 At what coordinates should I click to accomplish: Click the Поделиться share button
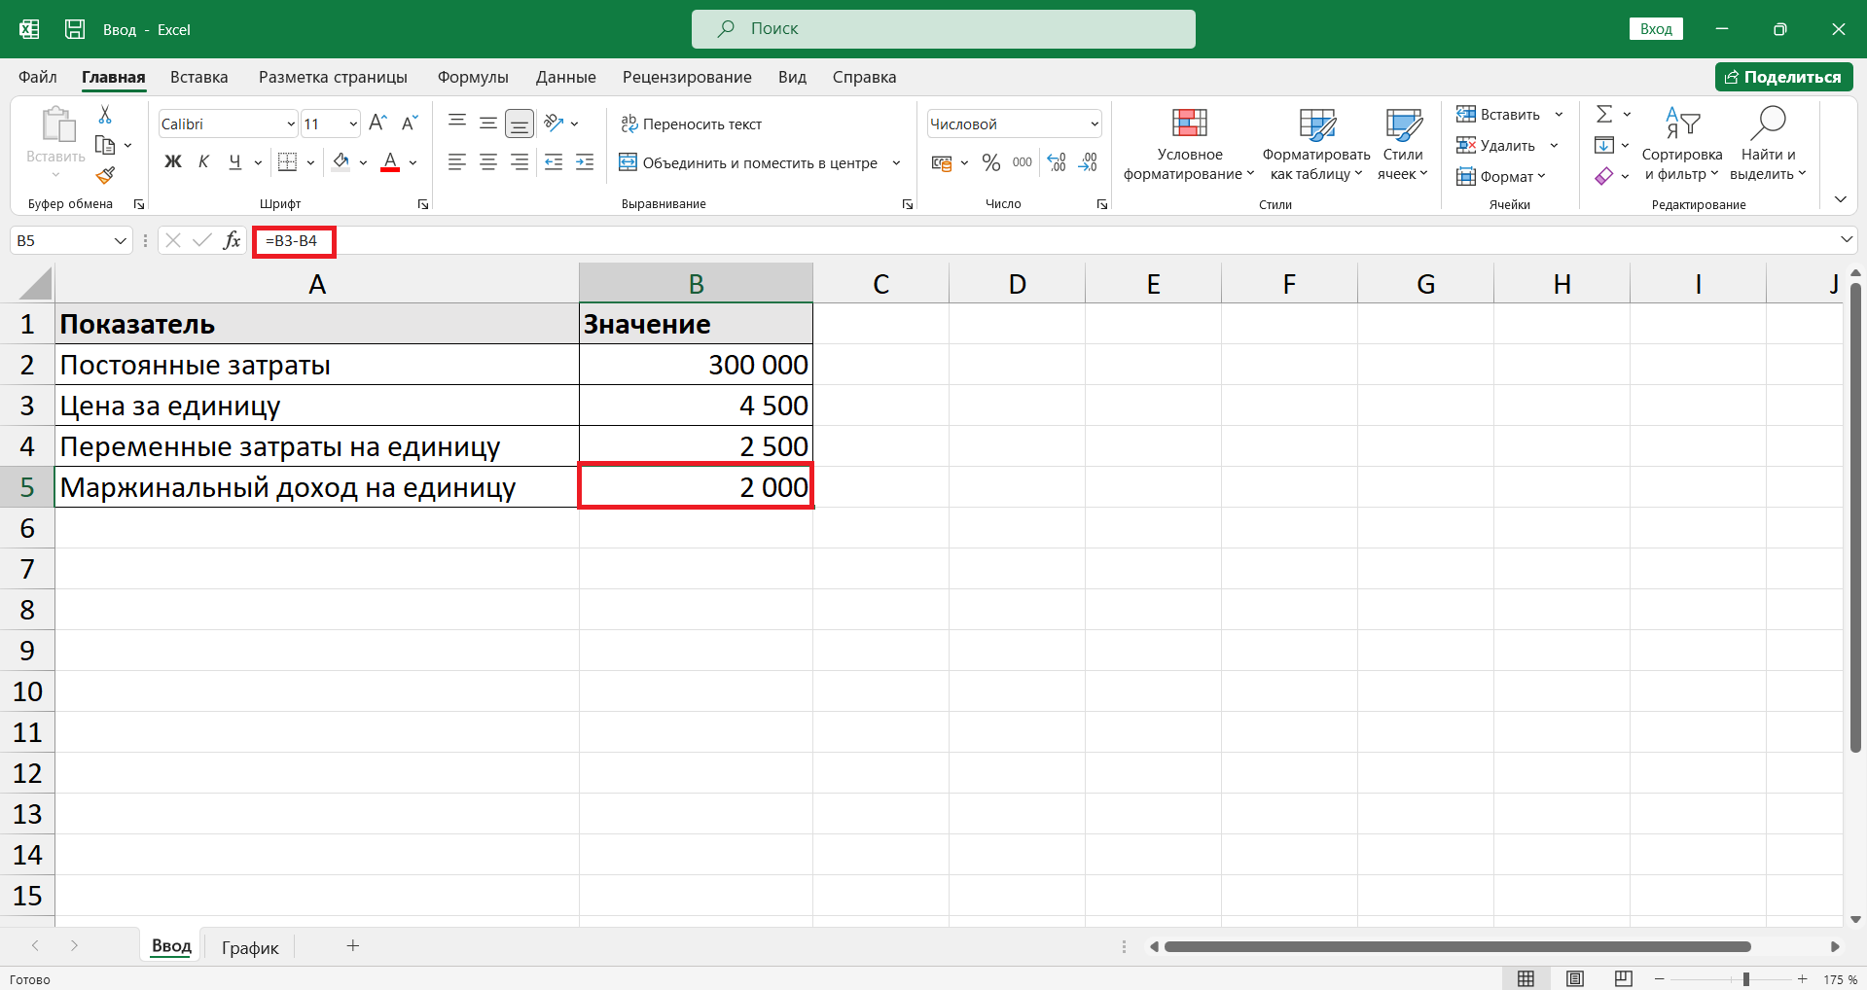[x=1783, y=77]
